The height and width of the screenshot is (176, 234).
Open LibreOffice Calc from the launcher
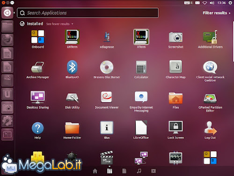tap(7, 54)
